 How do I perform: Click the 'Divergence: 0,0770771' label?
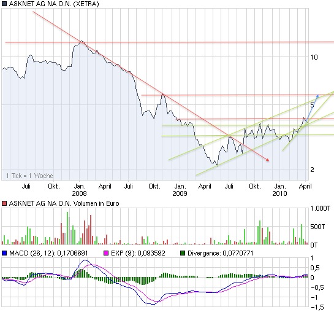pyautogui.click(x=221, y=253)
